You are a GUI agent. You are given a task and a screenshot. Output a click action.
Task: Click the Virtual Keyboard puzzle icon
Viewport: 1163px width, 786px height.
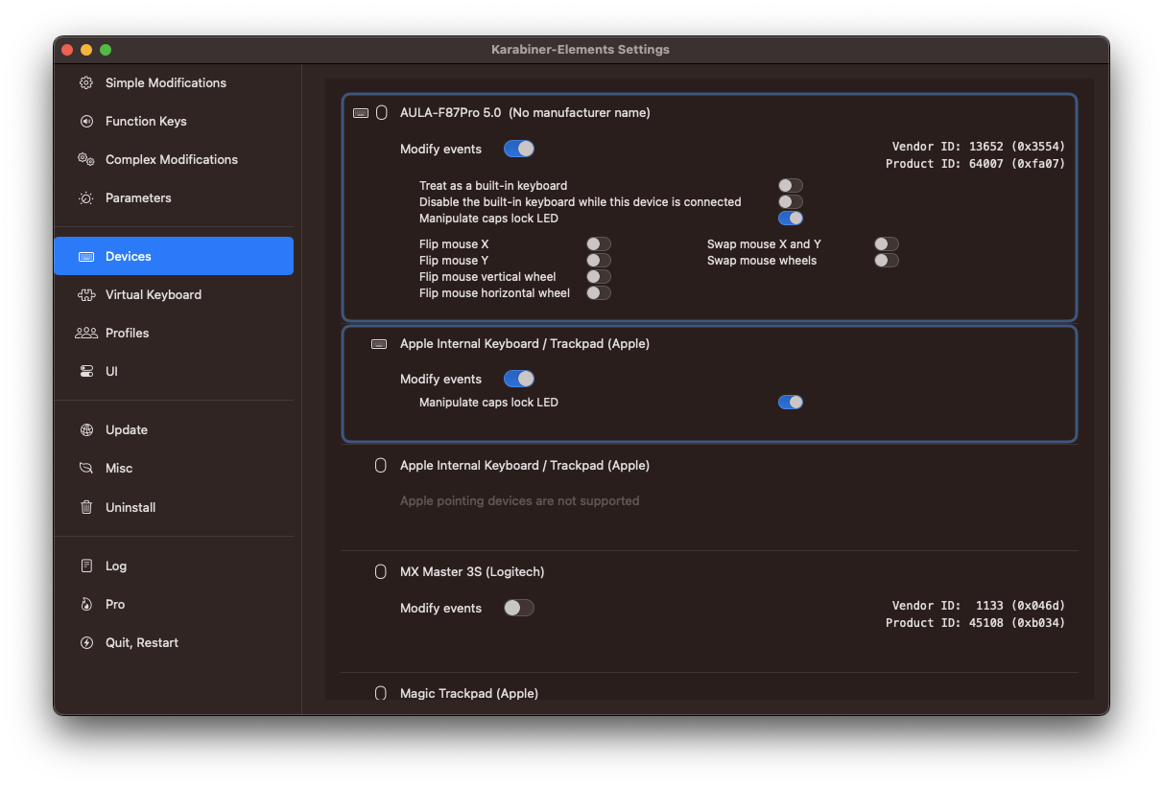(86, 294)
